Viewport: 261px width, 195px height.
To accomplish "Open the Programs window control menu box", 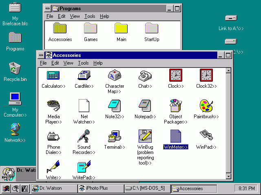I will click(x=47, y=9).
